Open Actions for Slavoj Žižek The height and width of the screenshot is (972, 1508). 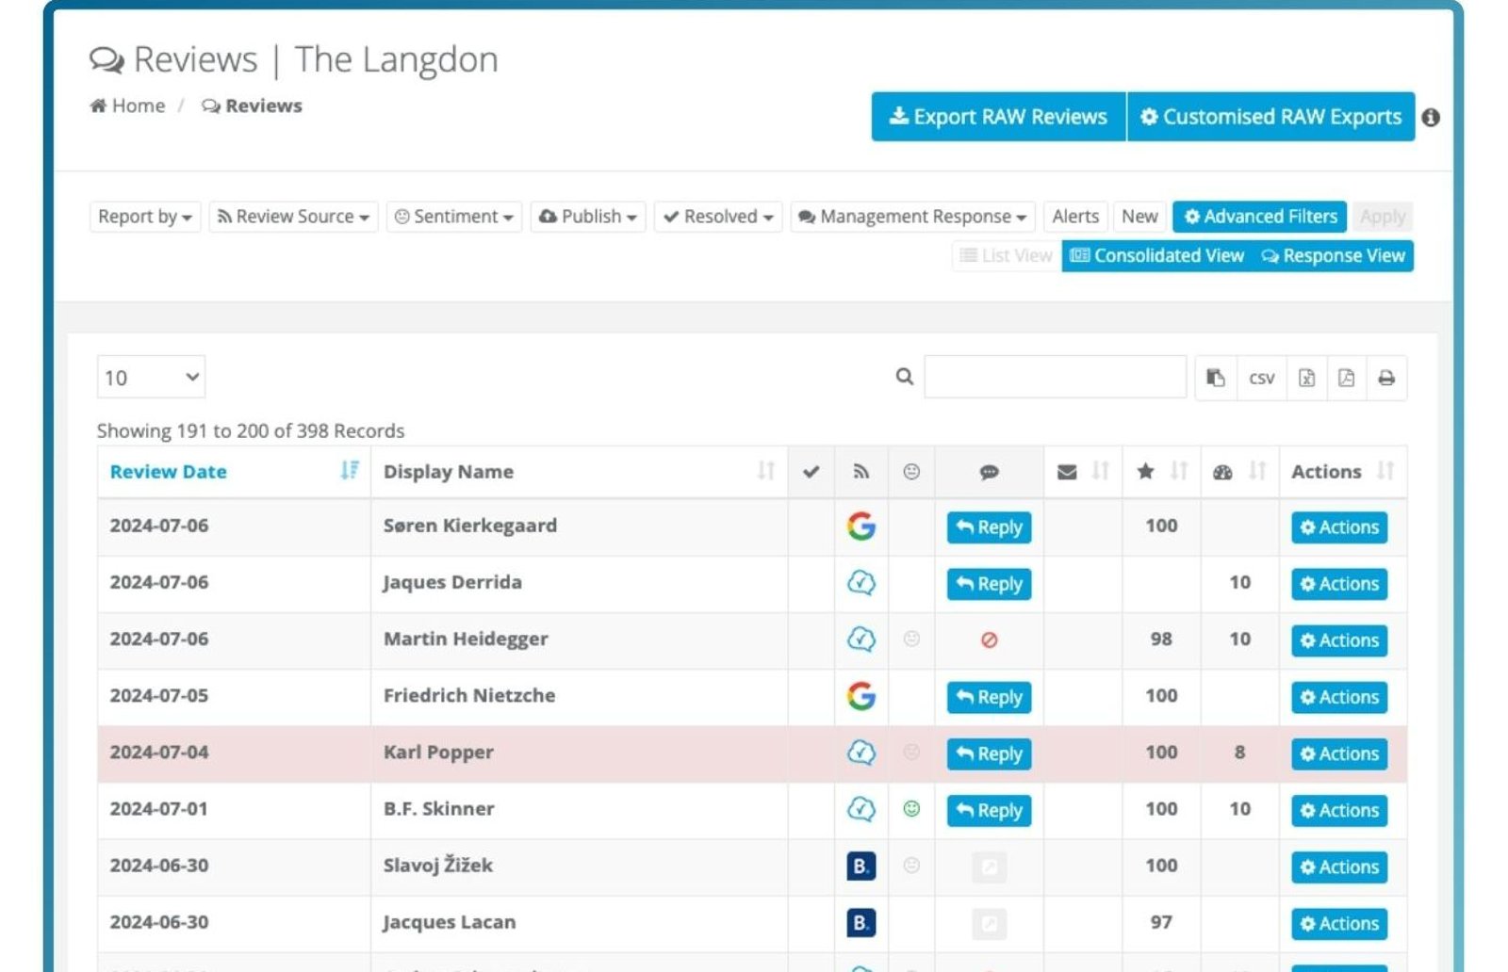pos(1339,867)
